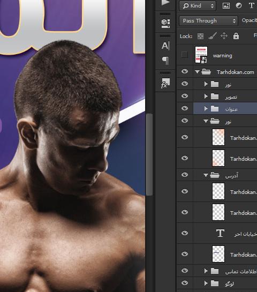Collapse the آدرس folder group
The image size is (257, 292).
[206, 175]
